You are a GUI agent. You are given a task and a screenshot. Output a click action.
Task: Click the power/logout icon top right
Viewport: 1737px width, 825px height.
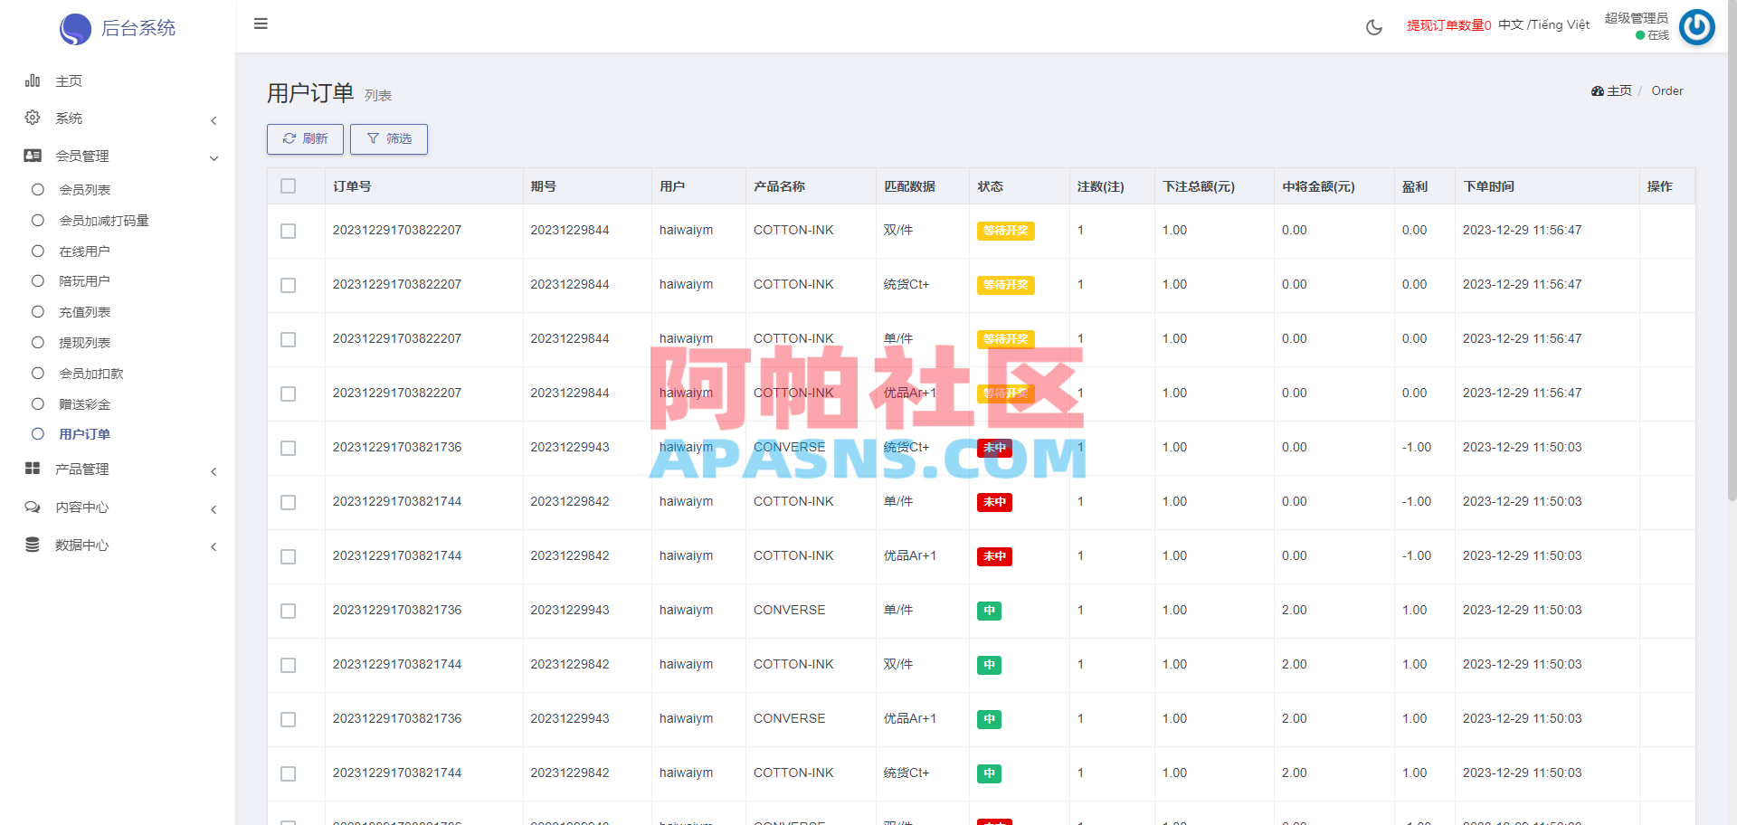(1697, 27)
